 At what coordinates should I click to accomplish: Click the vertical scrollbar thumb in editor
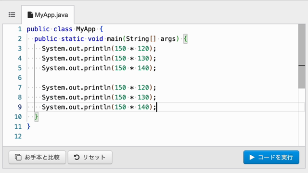click(x=302, y=56)
